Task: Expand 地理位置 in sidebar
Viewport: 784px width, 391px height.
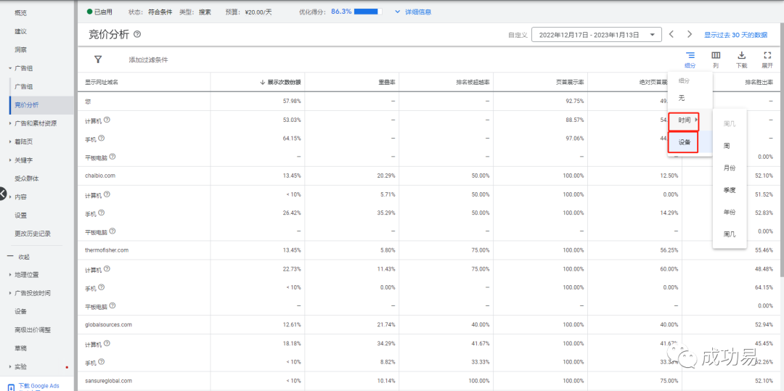Action: coord(10,275)
